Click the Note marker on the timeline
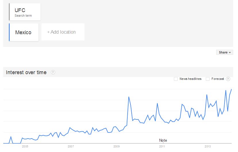The width and height of the screenshot is (238, 152). [163, 141]
